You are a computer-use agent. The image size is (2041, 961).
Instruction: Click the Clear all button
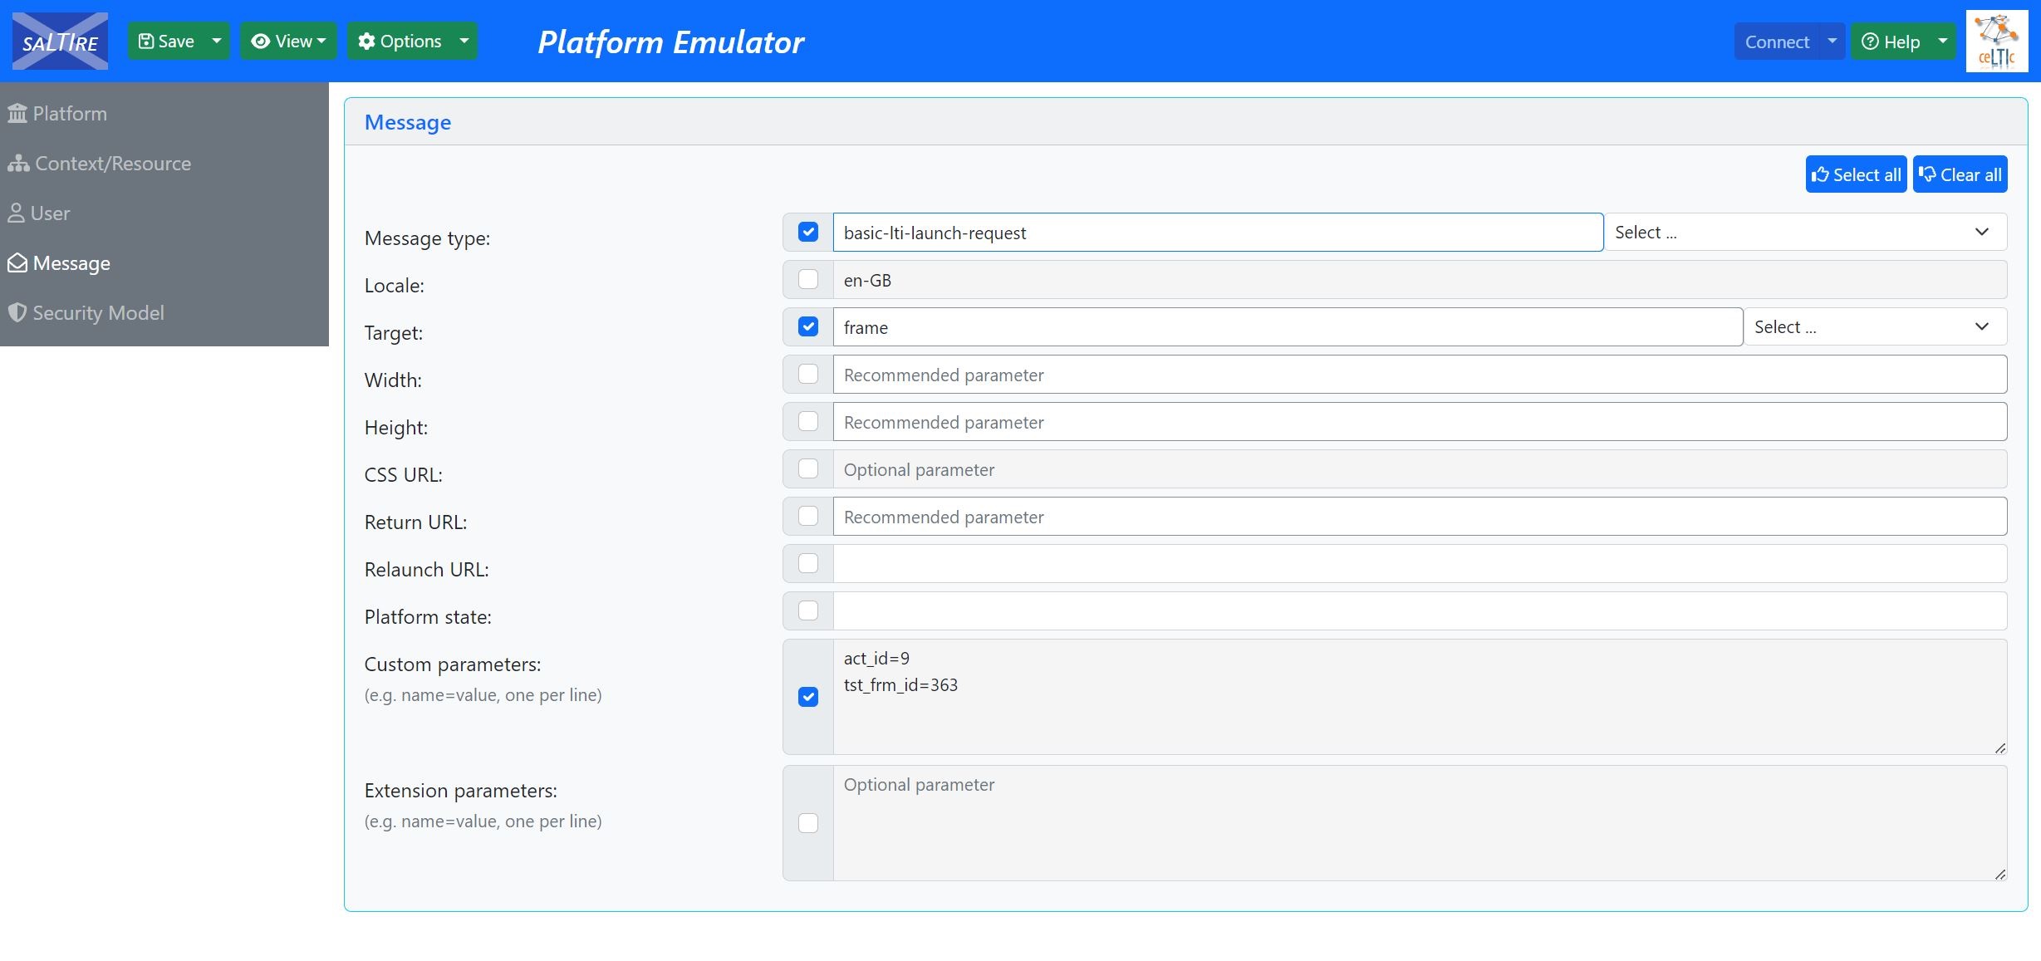click(1960, 174)
